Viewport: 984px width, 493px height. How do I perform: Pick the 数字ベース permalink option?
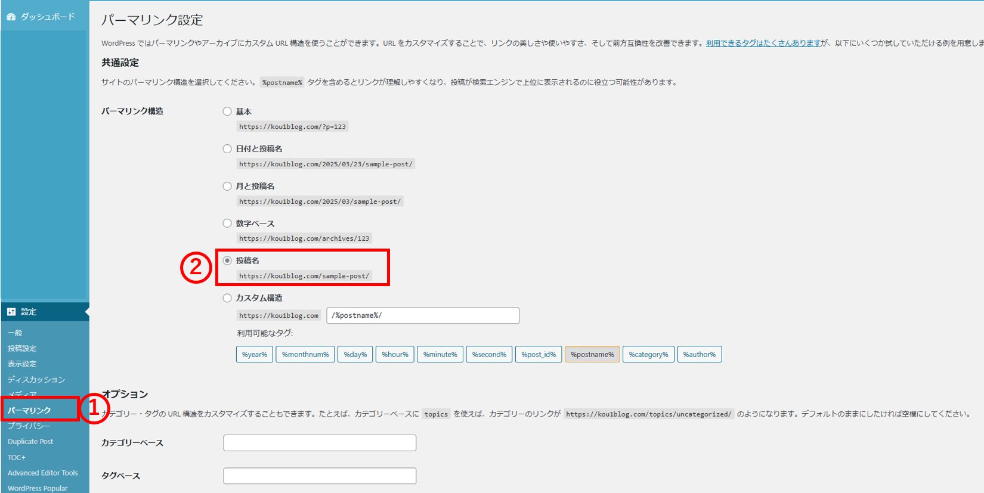pos(227,224)
